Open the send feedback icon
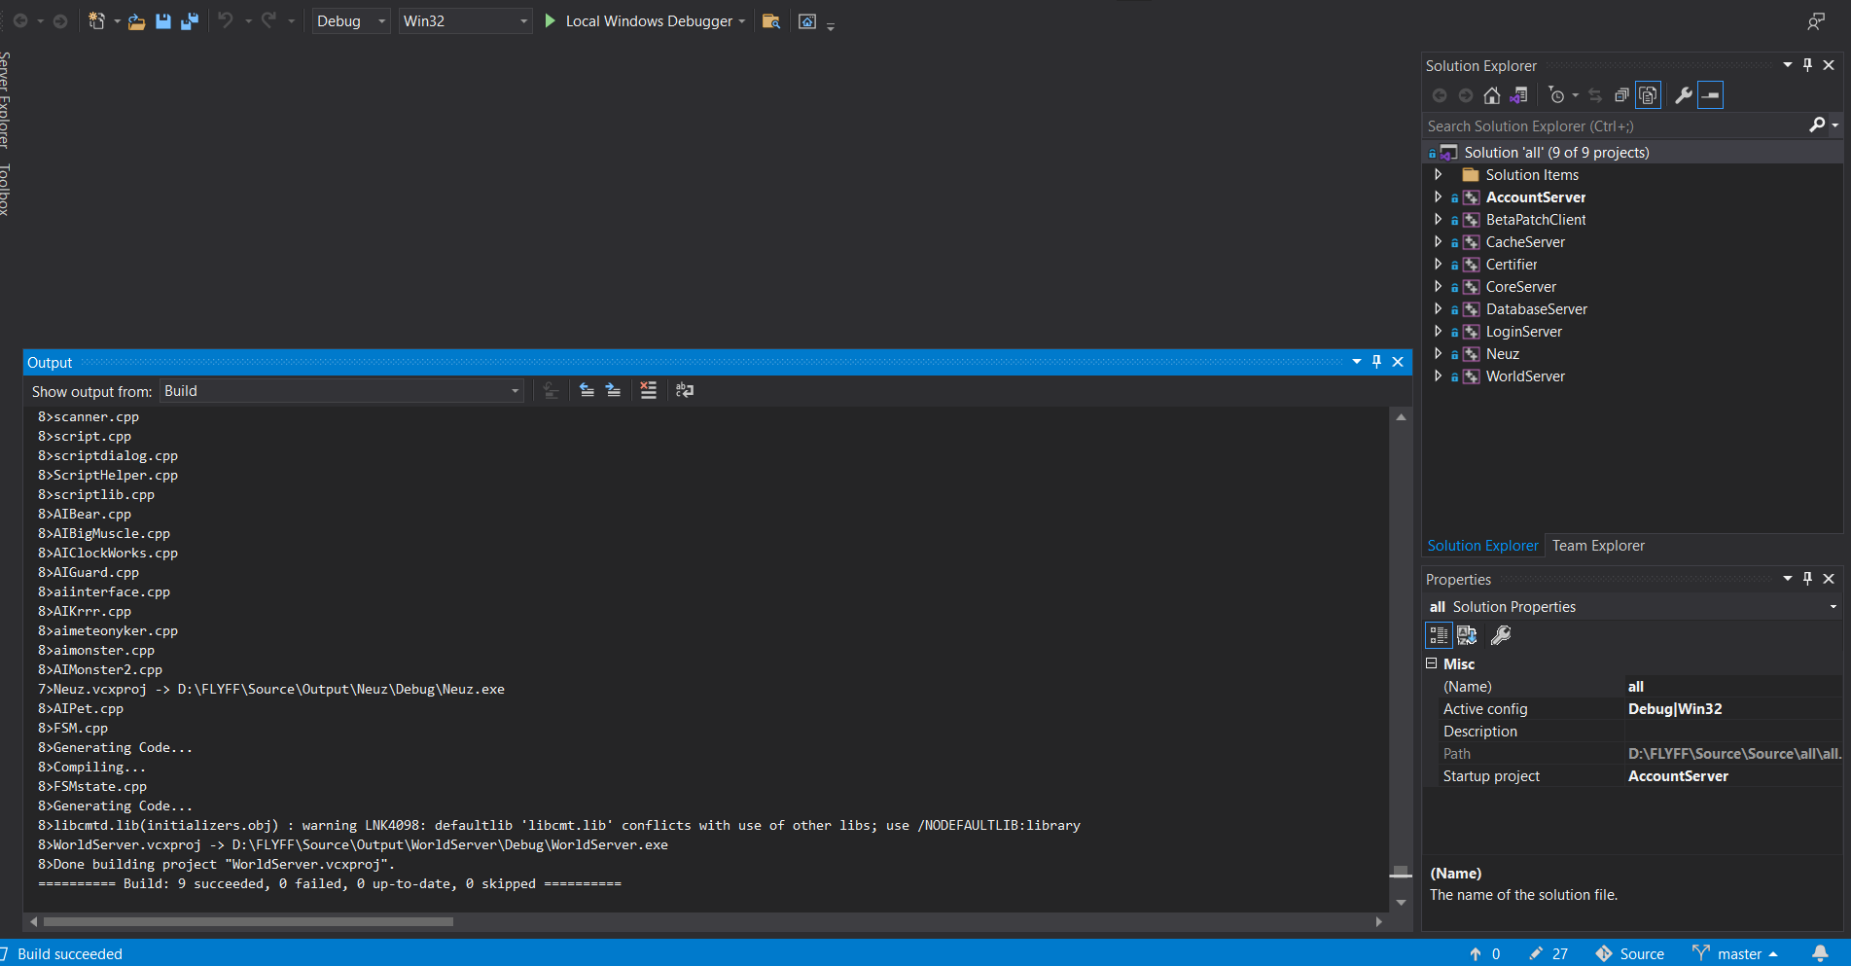The height and width of the screenshot is (966, 1851). [x=1816, y=20]
